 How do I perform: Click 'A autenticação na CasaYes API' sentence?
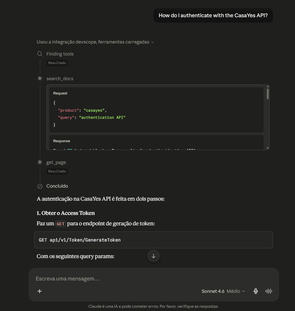(x=101, y=199)
